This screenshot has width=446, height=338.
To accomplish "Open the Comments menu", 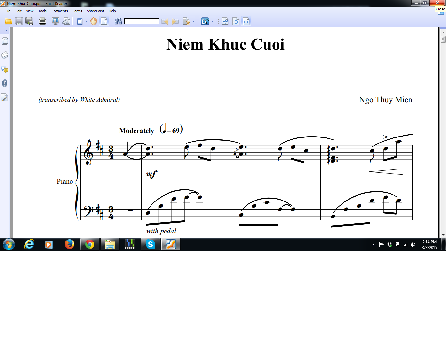I will [59, 11].
